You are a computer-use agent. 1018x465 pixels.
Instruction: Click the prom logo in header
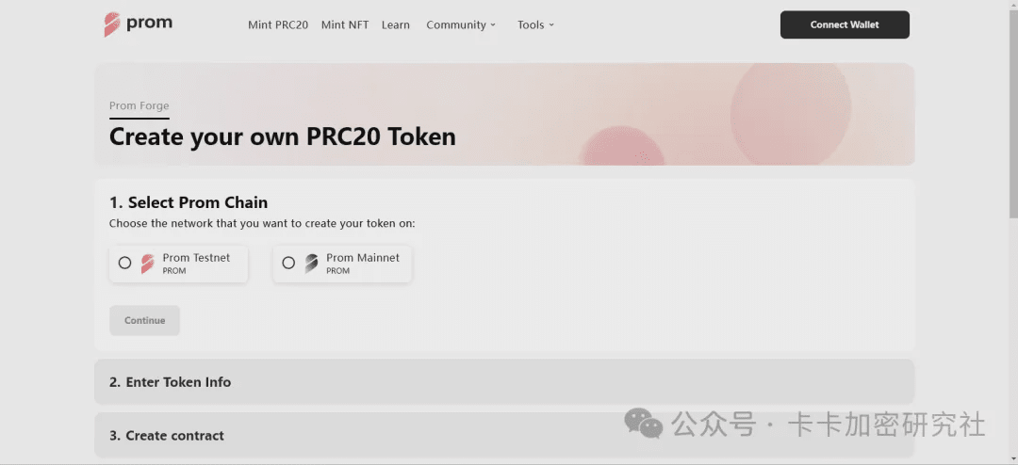pos(139,24)
